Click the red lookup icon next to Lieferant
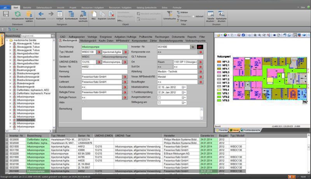 click(x=125, y=82)
